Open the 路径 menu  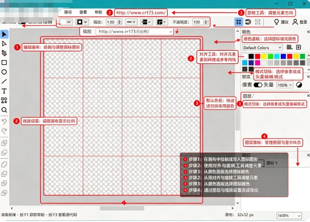68,12
